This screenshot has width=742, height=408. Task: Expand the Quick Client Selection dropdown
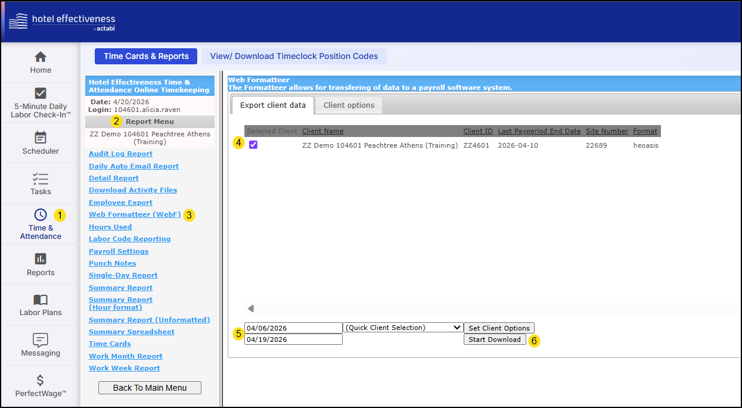(403, 328)
